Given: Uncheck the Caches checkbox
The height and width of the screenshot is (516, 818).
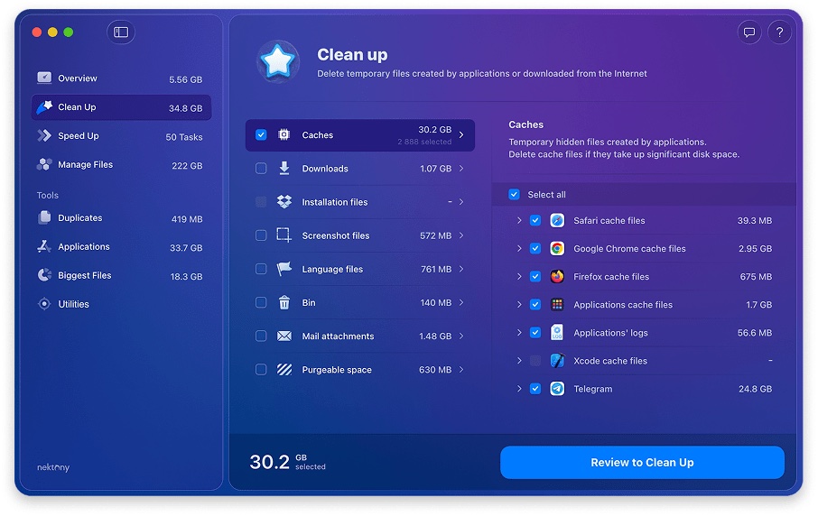Looking at the screenshot, I should coord(261,135).
